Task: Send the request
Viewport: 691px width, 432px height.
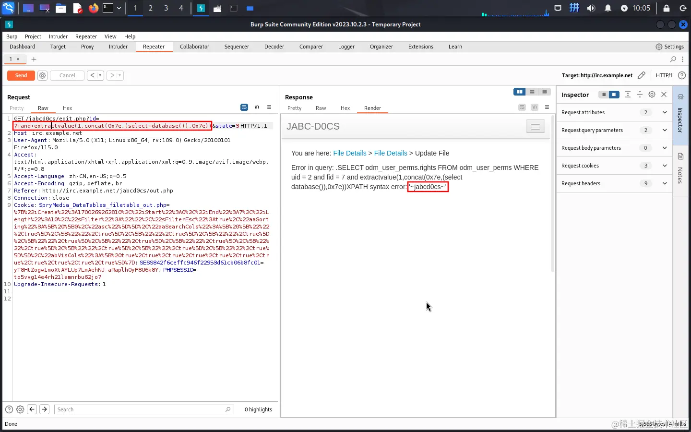Action: pos(21,75)
